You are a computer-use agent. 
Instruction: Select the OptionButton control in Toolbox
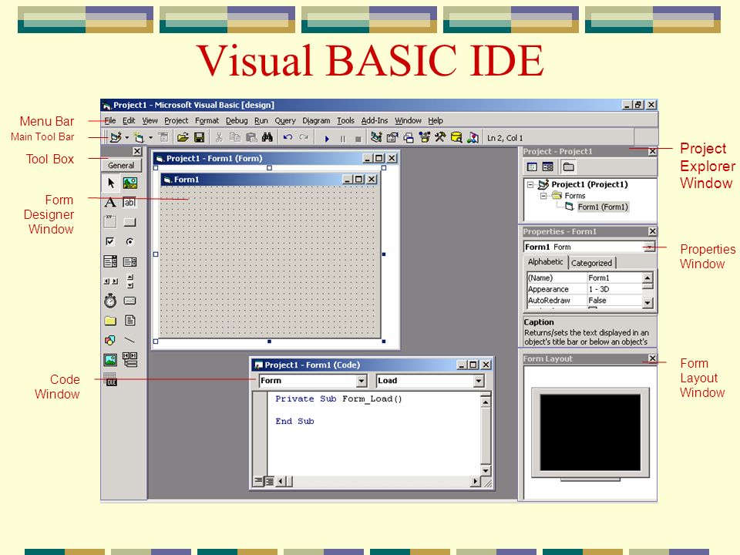(x=129, y=241)
